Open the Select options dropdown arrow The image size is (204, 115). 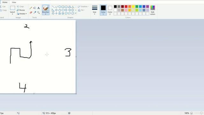(x=12, y=14)
